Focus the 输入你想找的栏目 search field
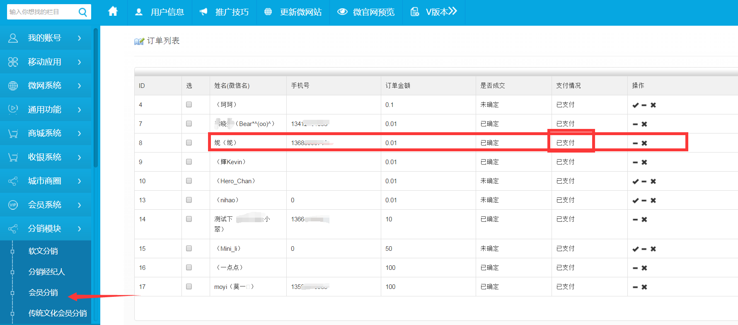The width and height of the screenshot is (738, 325). [41, 12]
